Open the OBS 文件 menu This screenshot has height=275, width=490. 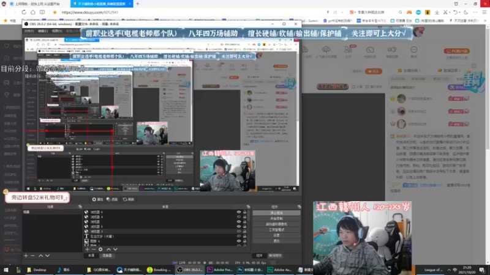[29, 31]
